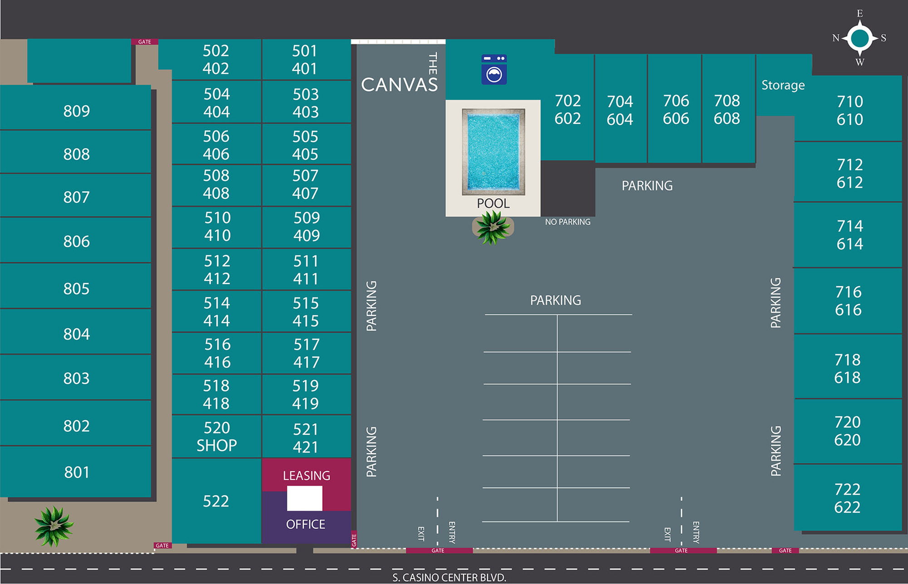
Task: Select unit block 506 / 406
Action: coord(216,144)
